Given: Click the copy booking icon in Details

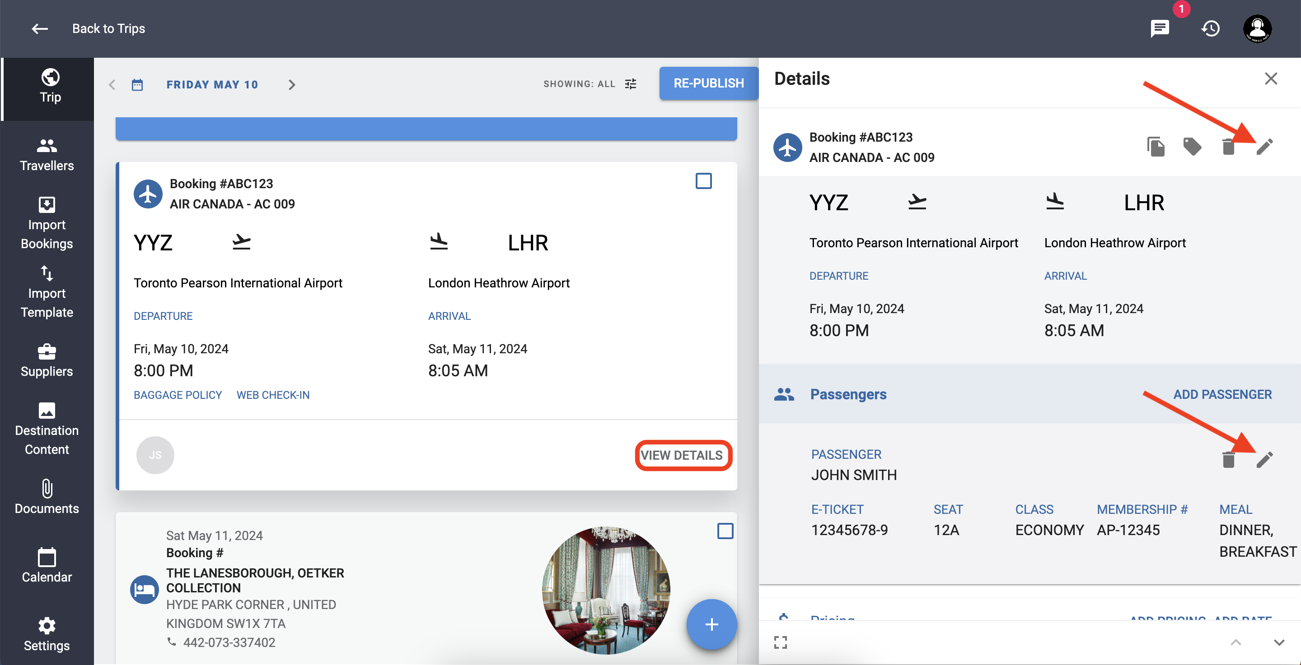Looking at the screenshot, I should tap(1156, 147).
